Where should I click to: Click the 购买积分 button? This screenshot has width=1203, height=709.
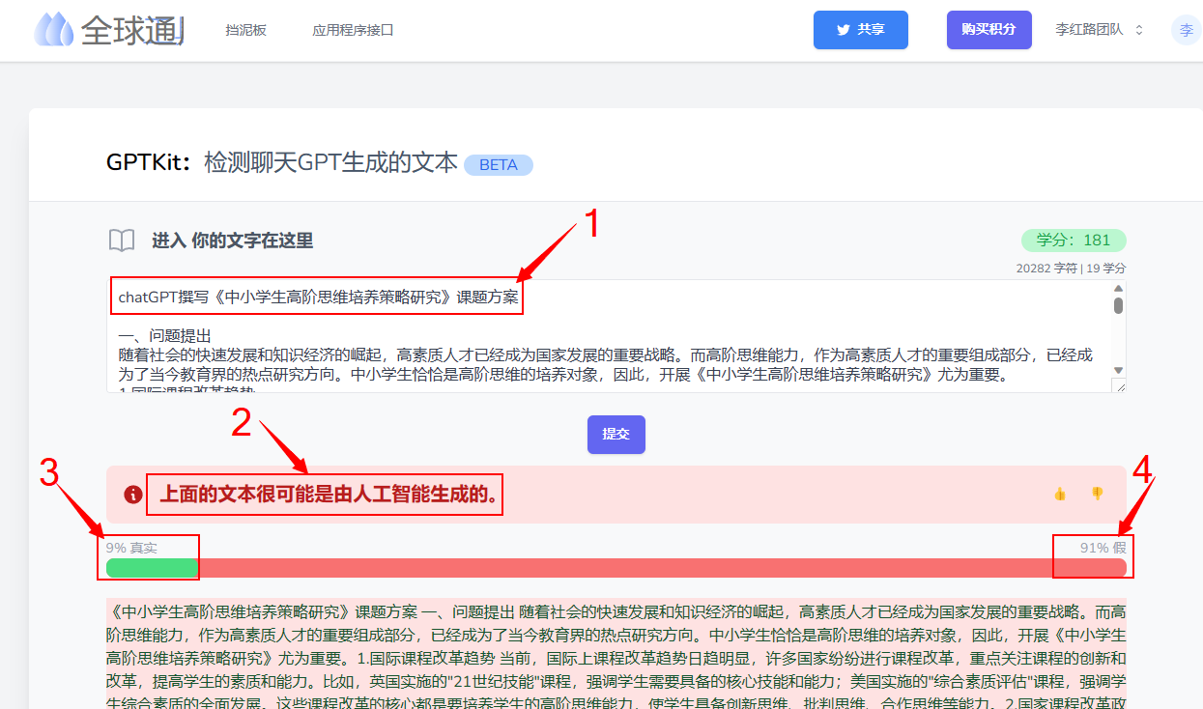(x=988, y=30)
